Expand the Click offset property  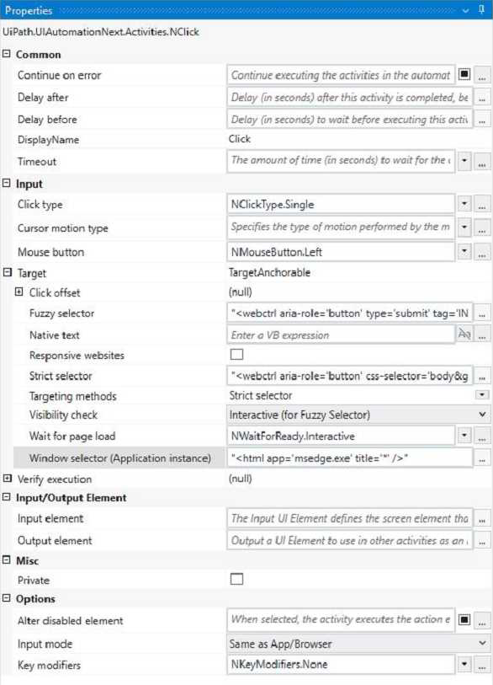19,292
